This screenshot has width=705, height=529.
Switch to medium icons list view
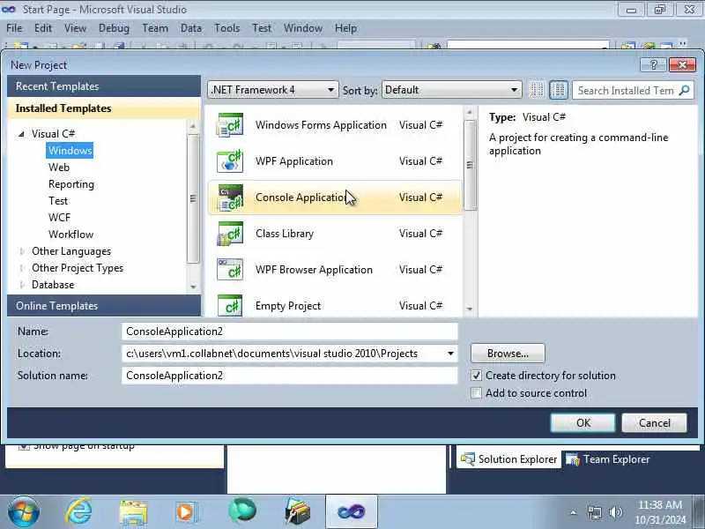pyautogui.click(x=559, y=90)
